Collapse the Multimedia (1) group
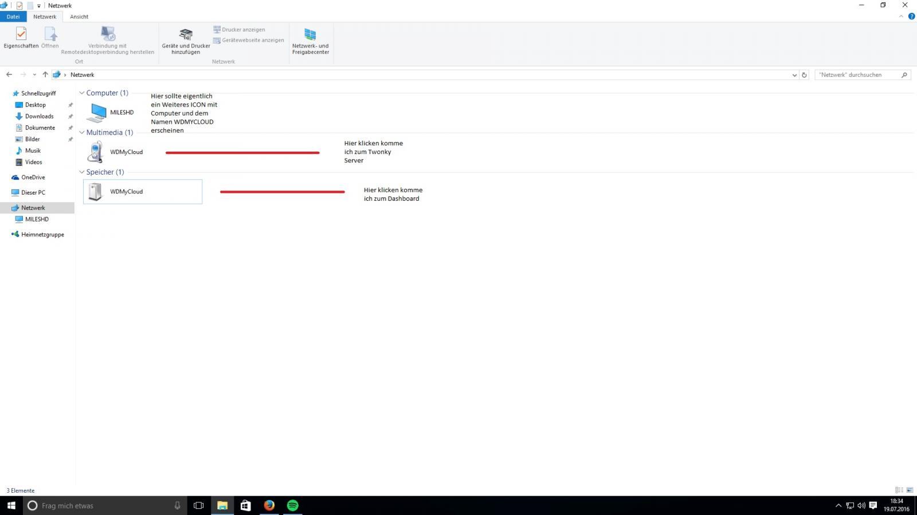 pyautogui.click(x=82, y=132)
